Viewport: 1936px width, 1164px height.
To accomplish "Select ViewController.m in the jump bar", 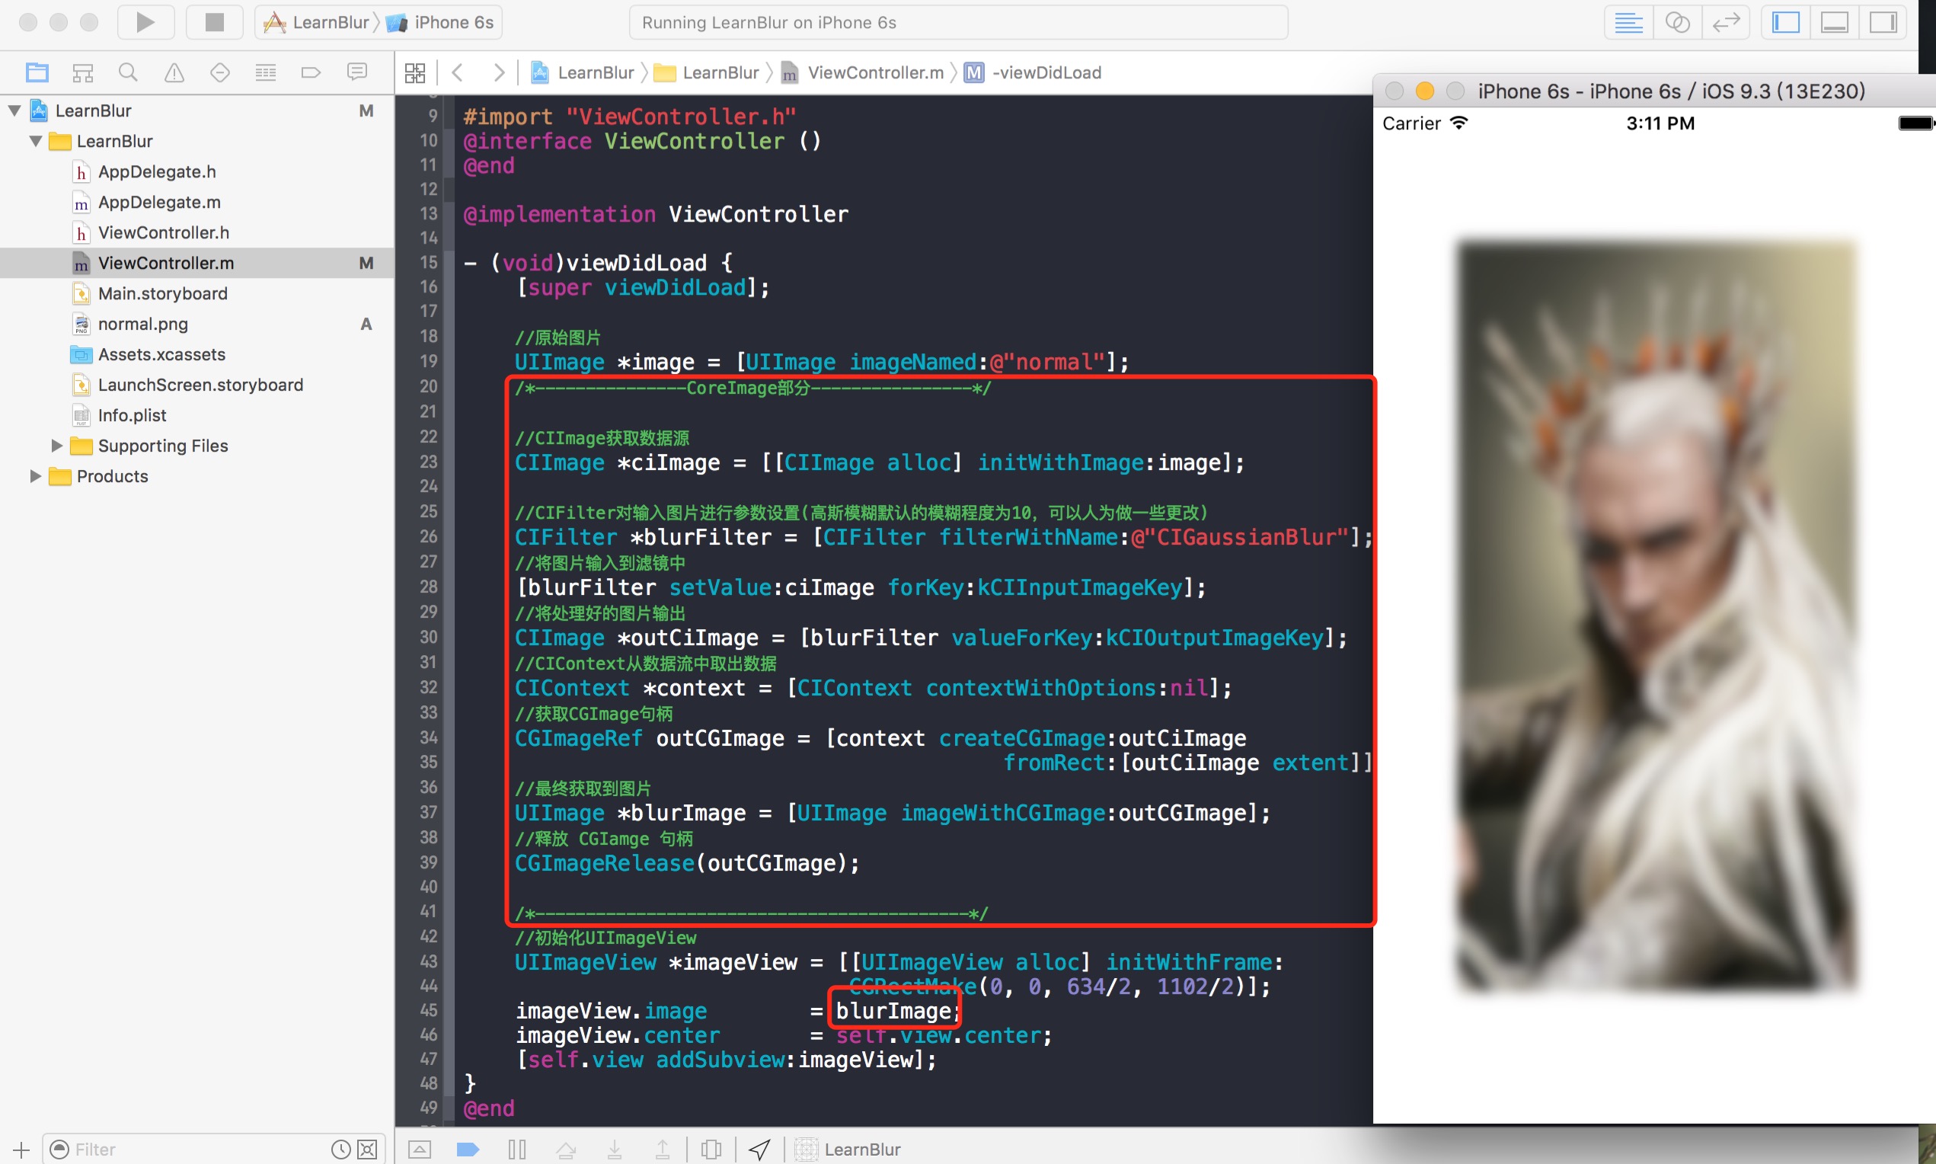I will (874, 73).
